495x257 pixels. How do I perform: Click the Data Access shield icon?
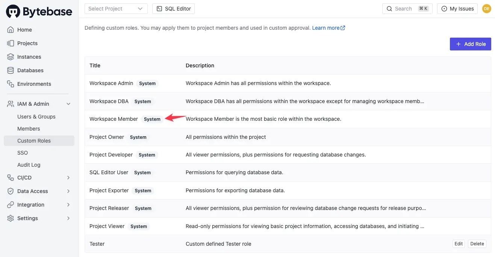tap(11, 191)
